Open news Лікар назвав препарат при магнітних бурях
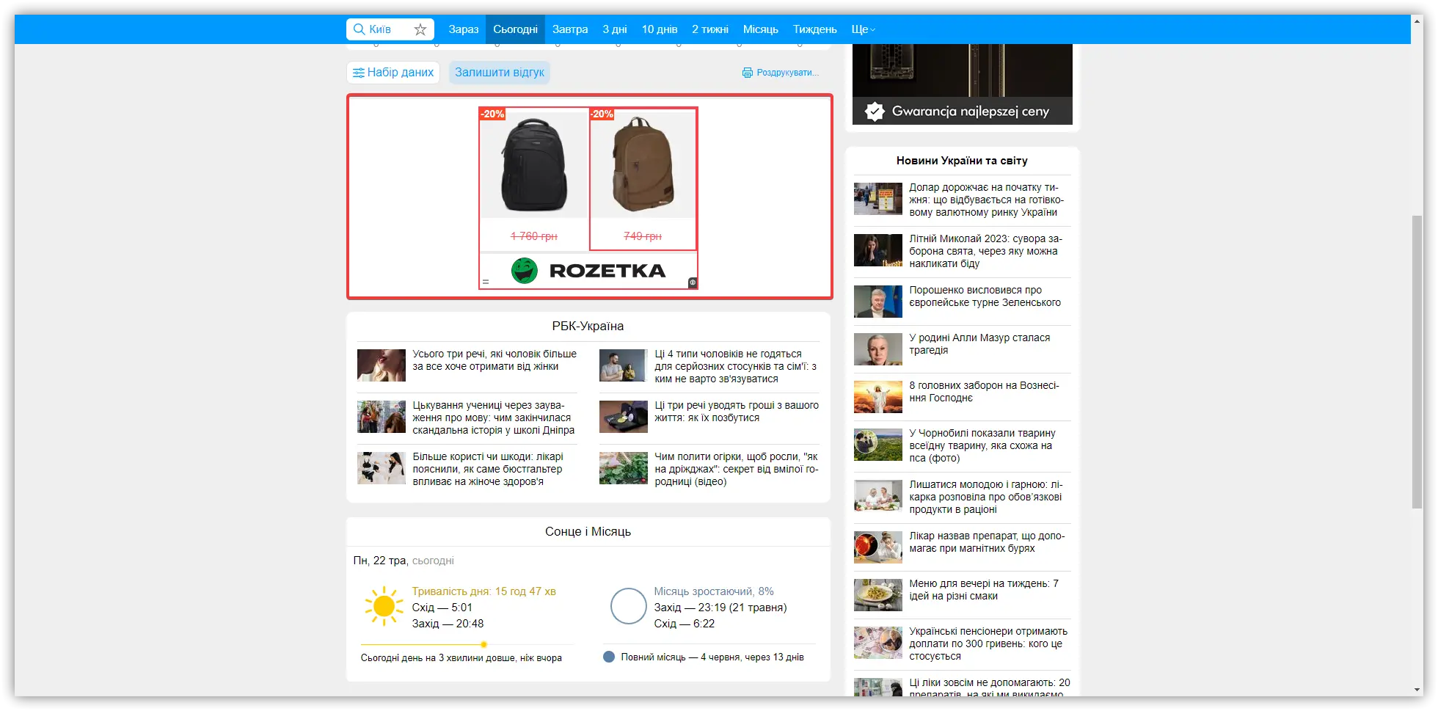Viewport: 1438px width, 711px height. [988, 542]
